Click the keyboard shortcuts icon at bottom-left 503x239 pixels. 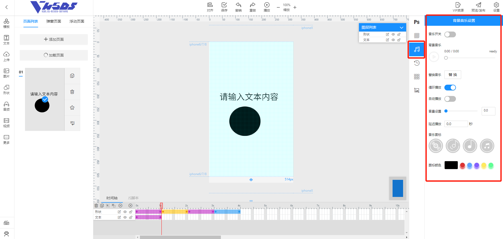tap(7, 223)
